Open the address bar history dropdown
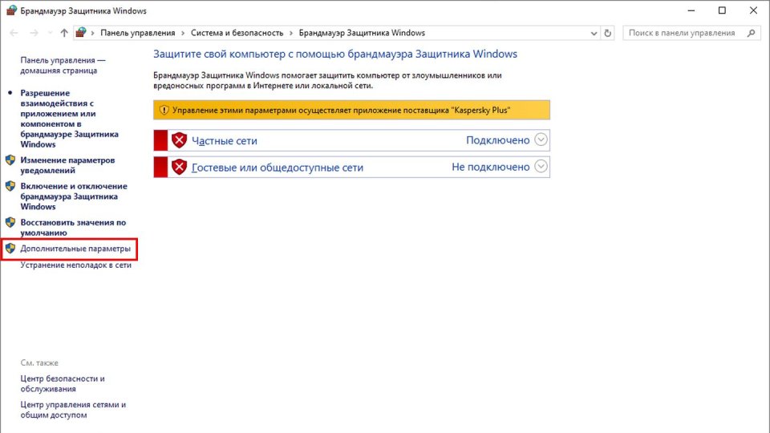The width and height of the screenshot is (770, 433). 593,33
